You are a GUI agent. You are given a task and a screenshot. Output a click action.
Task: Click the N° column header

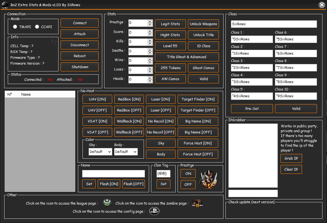pos(12,94)
